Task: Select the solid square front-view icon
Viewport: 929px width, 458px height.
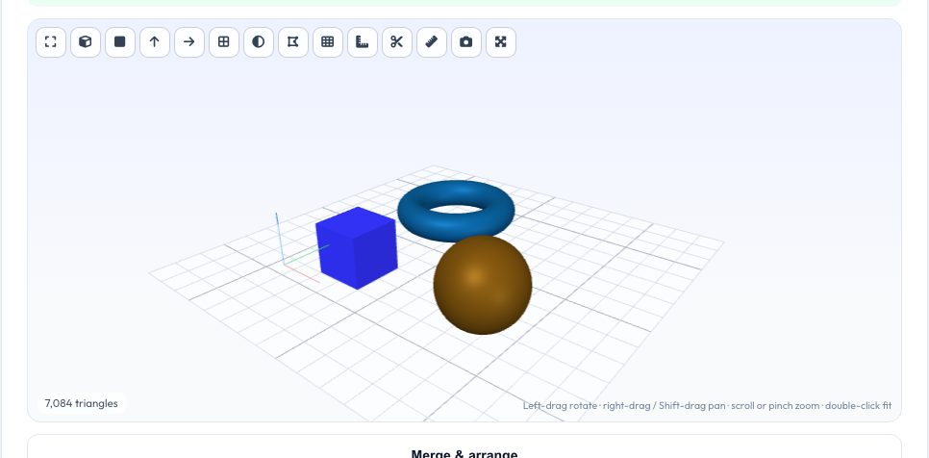Action: pos(120,42)
